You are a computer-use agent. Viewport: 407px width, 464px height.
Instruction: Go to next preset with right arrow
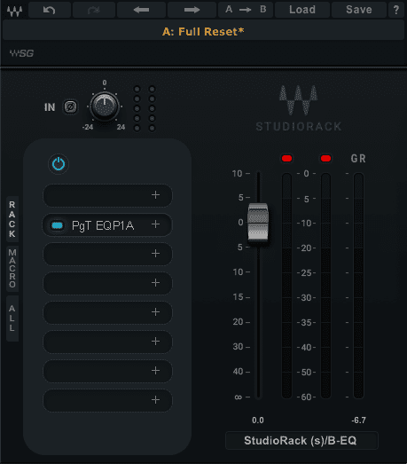(192, 10)
